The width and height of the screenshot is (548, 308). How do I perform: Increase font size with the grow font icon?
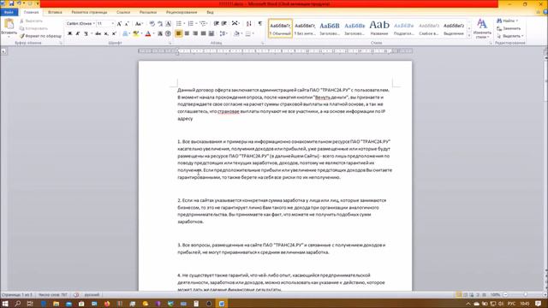point(119,24)
